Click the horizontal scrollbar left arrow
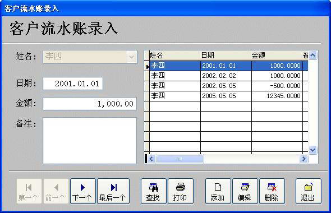This screenshot has height=213, width=331. pyautogui.click(x=151, y=159)
